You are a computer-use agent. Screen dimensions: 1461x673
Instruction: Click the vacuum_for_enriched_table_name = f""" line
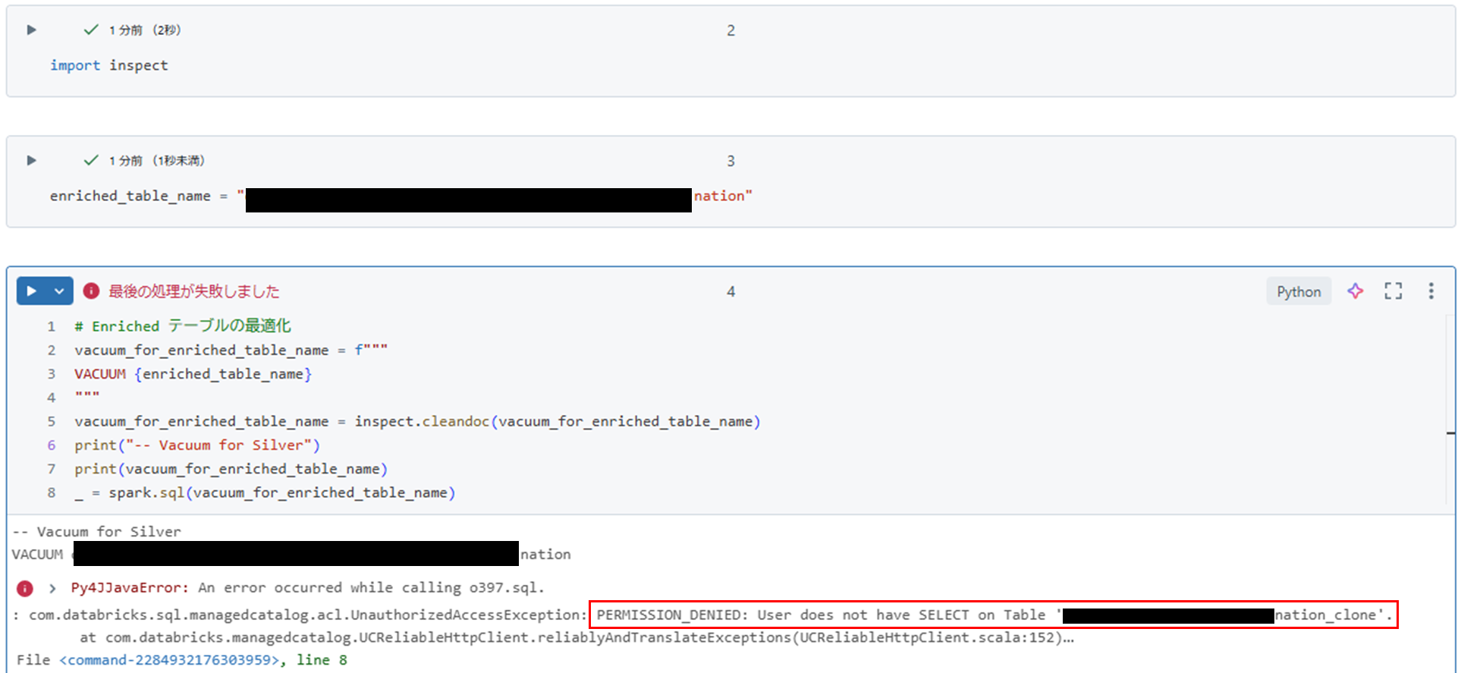click(x=231, y=350)
